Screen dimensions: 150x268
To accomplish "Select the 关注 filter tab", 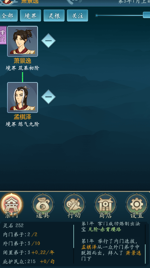I will pyautogui.click(x=77, y=15).
